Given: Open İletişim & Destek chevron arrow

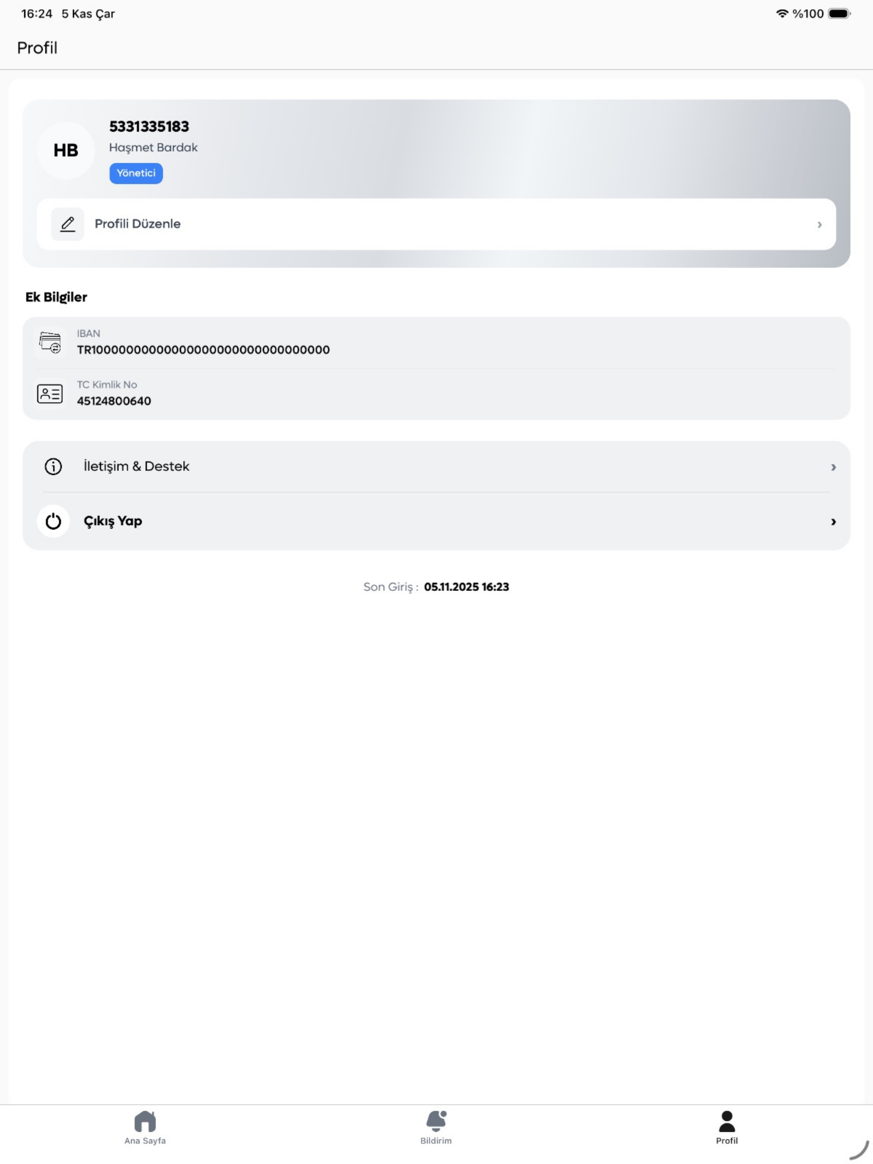Looking at the screenshot, I should [833, 467].
